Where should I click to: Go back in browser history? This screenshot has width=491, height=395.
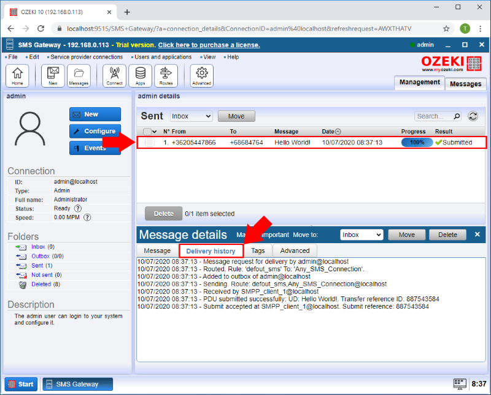[10, 29]
